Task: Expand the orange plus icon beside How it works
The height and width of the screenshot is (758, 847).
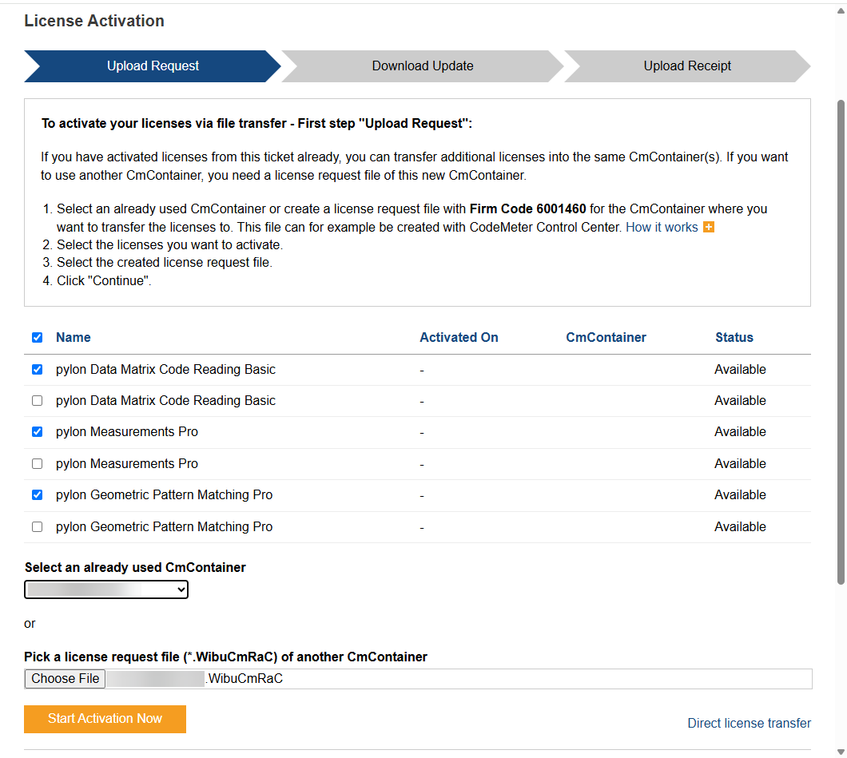Action: [708, 227]
